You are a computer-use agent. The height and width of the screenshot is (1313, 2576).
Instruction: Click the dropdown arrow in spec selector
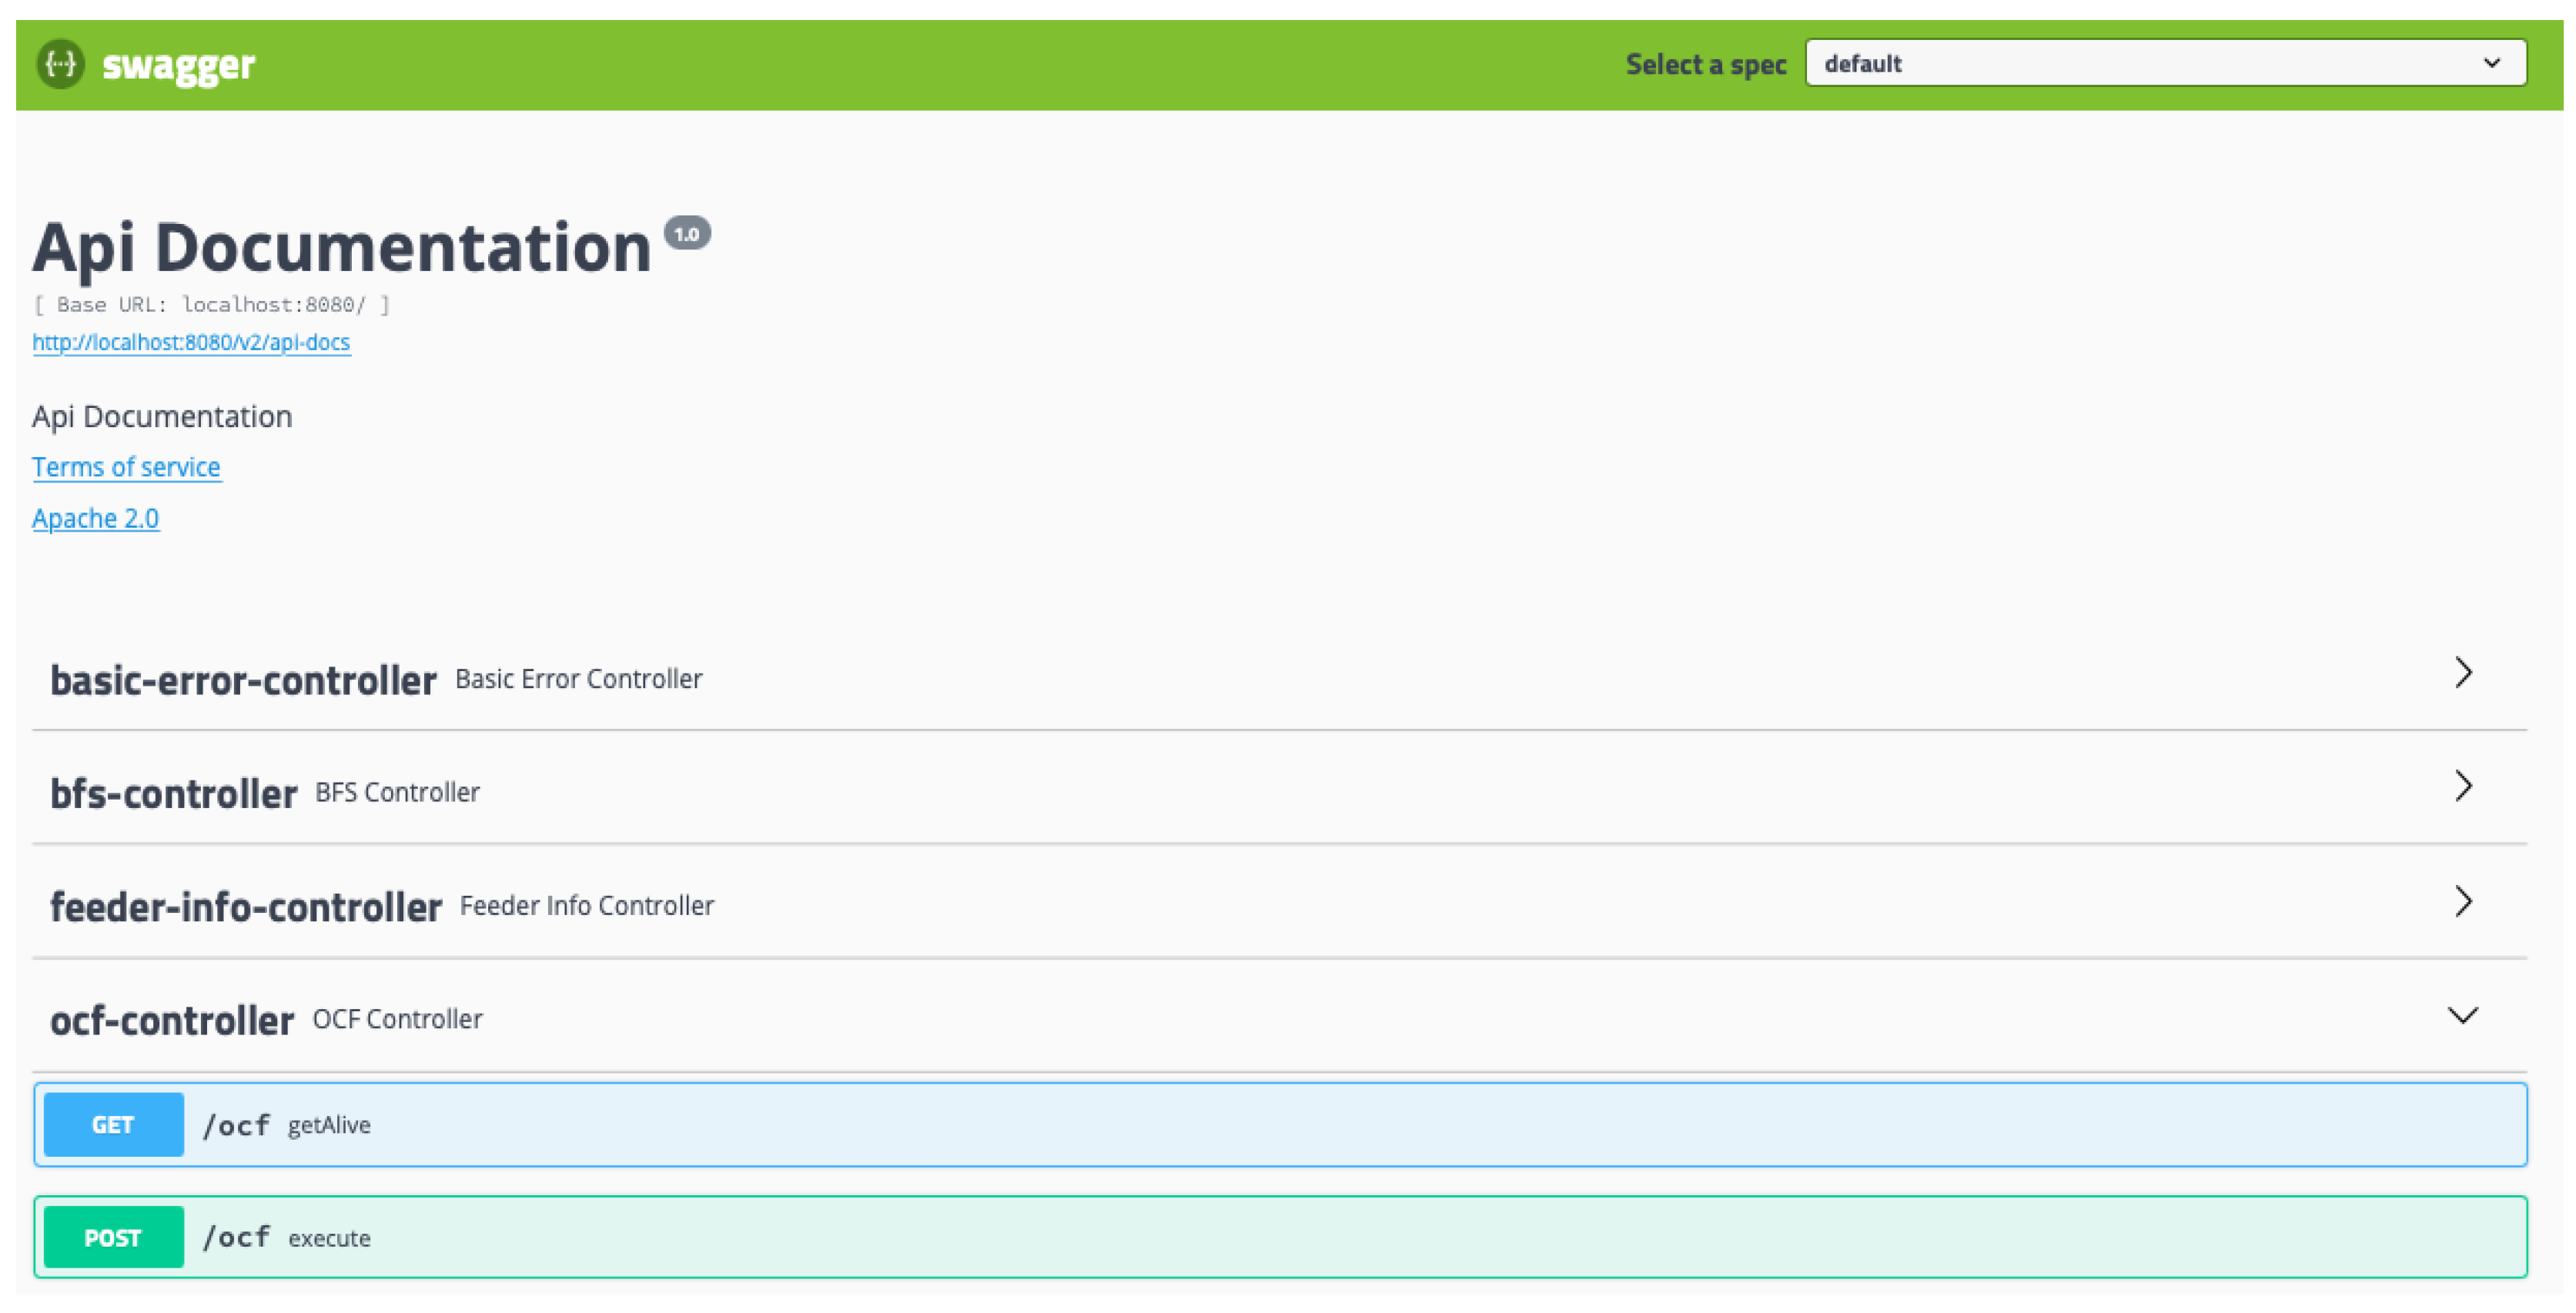(2491, 63)
